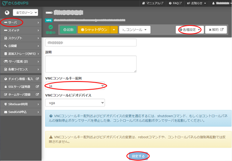The height and width of the screenshot is (161, 232).
Task: Click the さくらのVPS logo
Action: [15, 3]
